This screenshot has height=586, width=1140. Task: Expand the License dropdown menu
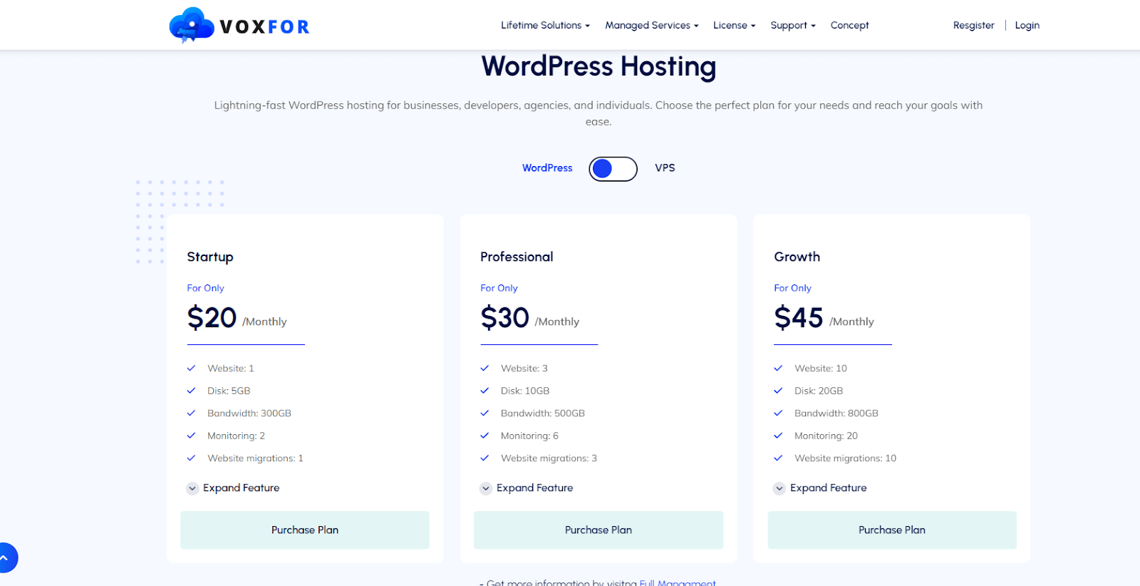pos(734,26)
